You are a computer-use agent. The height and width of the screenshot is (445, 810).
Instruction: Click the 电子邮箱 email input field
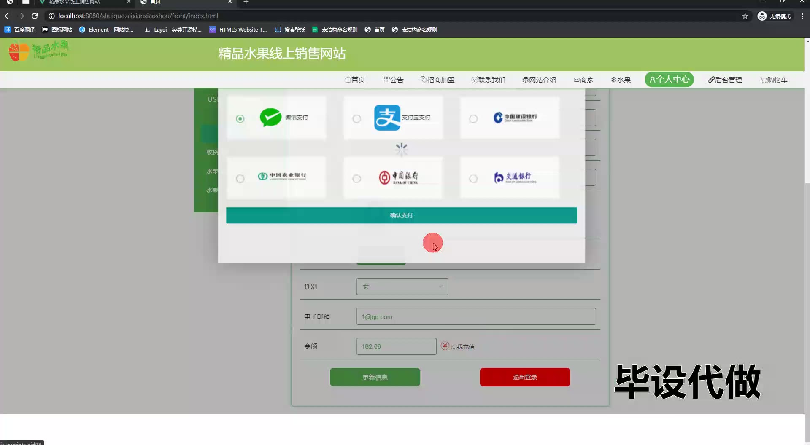pyautogui.click(x=476, y=316)
